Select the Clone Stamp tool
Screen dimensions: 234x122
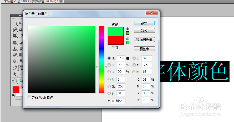click(x=15, y=49)
